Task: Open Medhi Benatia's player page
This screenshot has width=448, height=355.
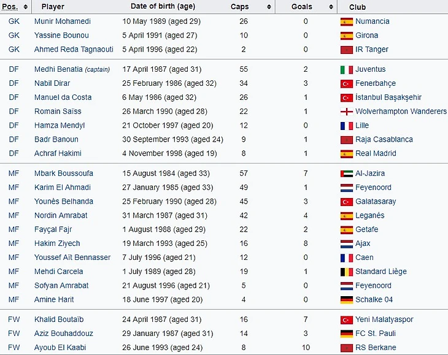Action: 58,69
